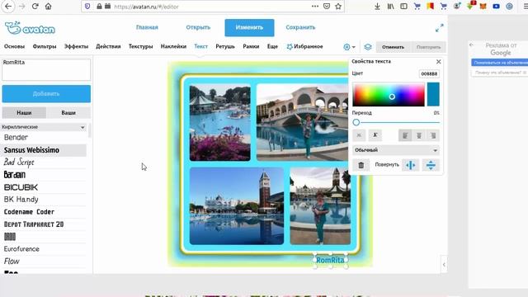This screenshot has width=528, height=297.
Task: Open the settings gear menu
Action: tap(349, 47)
